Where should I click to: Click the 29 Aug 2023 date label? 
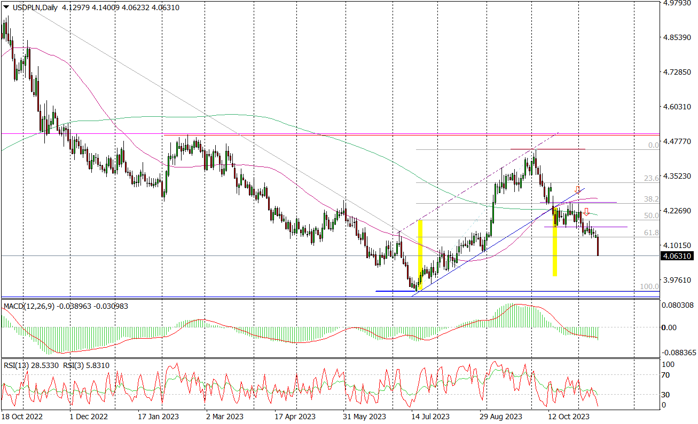click(501, 416)
